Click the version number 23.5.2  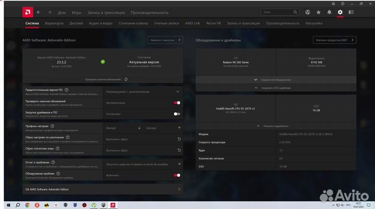click(x=61, y=62)
